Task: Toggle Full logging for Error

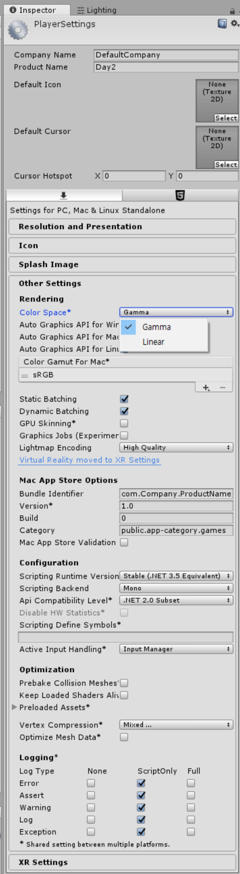Action: [x=191, y=783]
